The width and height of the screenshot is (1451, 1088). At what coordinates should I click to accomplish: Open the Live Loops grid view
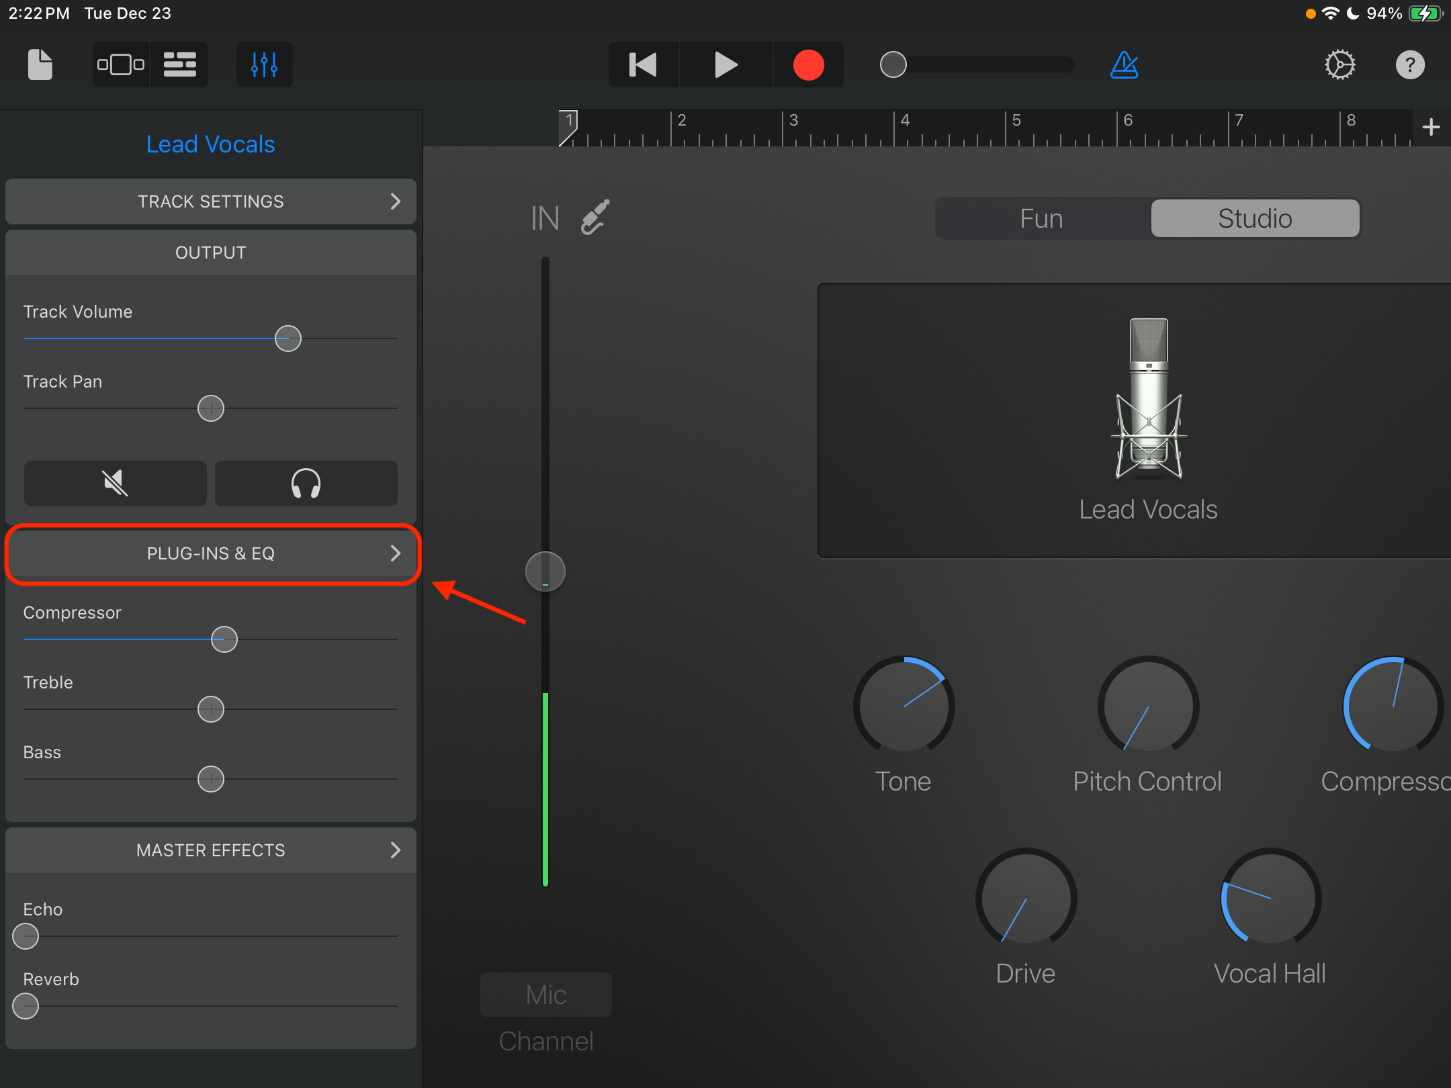point(121,64)
